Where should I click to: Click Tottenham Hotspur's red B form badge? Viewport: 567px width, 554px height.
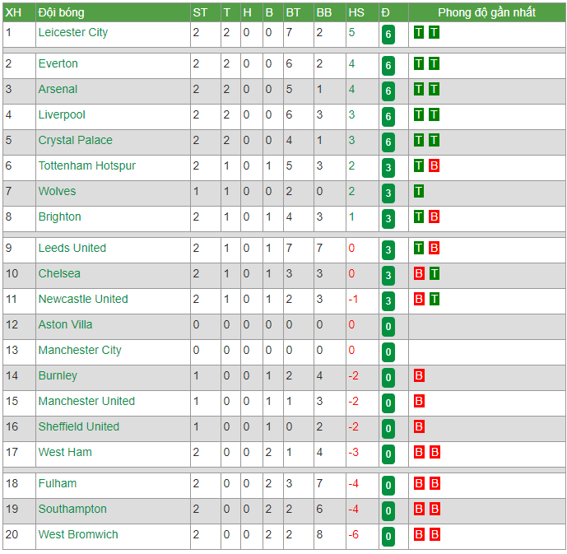point(434,166)
